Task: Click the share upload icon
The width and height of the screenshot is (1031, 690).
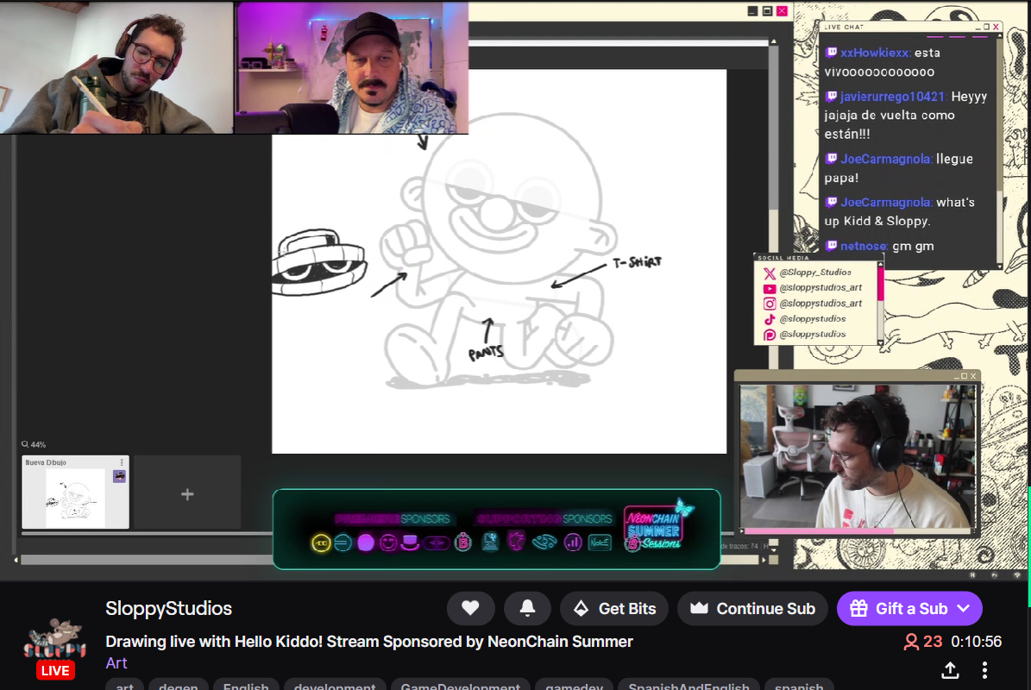Action: pos(950,669)
